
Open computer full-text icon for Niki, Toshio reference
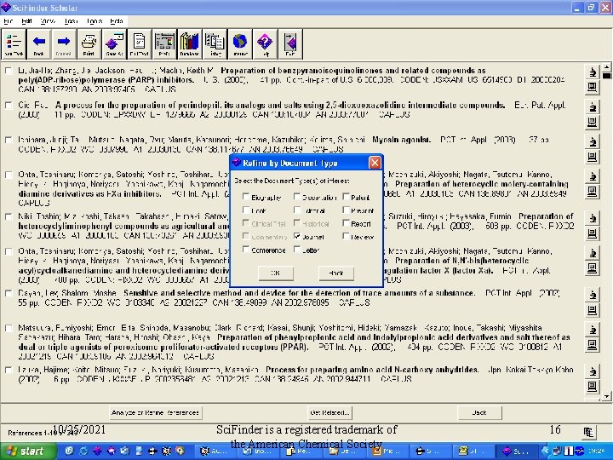[593, 233]
